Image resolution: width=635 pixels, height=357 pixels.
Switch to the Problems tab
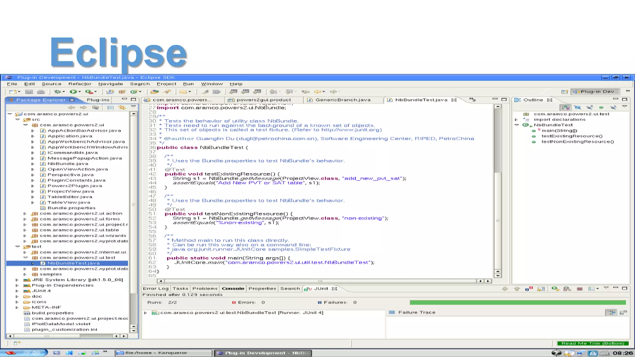pos(205,289)
